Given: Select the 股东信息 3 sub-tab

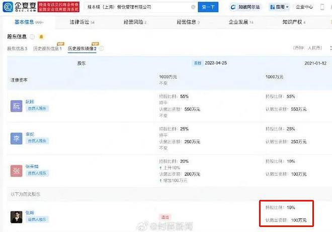Looking at the screenshot, I should tap(17, 48).
